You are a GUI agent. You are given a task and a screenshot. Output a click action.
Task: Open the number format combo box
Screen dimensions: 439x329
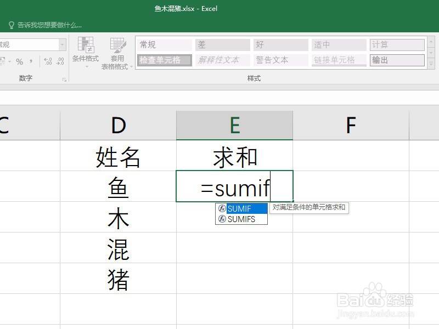[x=63, y=44]
